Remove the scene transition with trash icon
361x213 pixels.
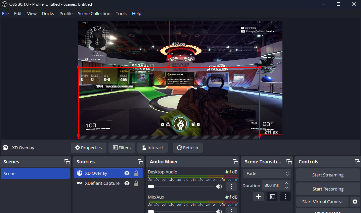tap(272, 197)
